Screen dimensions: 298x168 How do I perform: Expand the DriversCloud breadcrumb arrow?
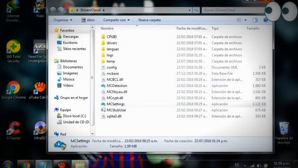(x=104, y=10)
